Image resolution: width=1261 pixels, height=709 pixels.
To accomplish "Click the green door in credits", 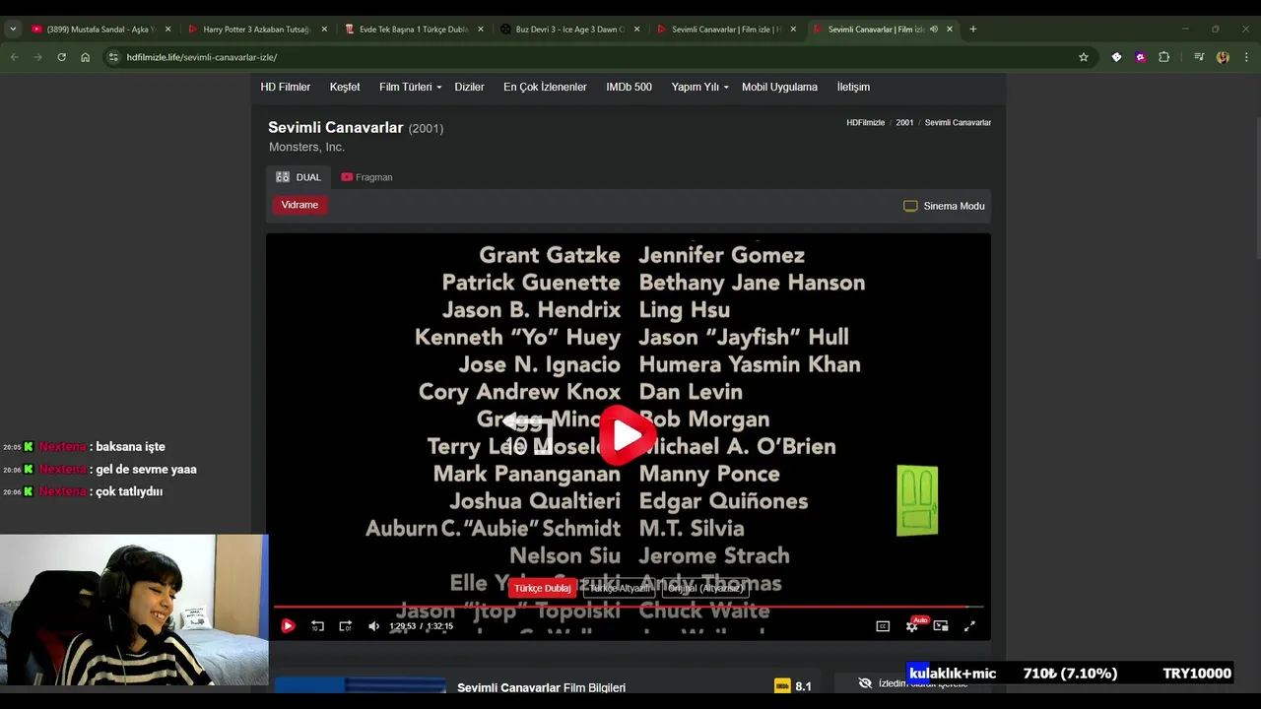I will (x=917, y=501).
